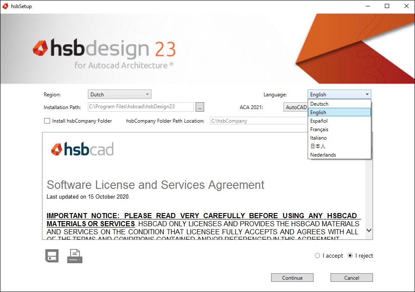Click the Software License and Services Agreement heading
Viewport: 415px width, 292px height.
coord(155,185)
